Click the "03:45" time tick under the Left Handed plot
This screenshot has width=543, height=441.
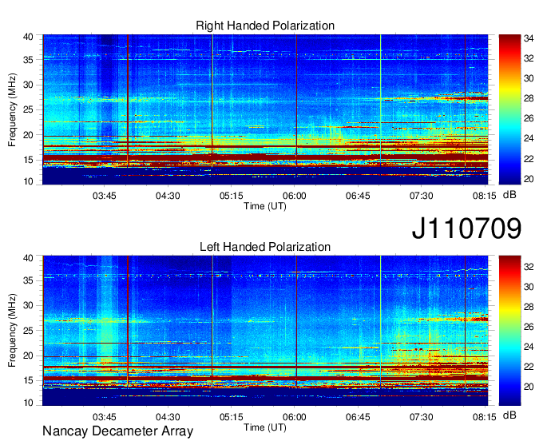coord(105,417)
